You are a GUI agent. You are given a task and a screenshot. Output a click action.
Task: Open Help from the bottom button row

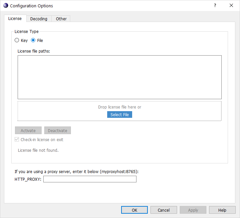(x=222, y=210)
